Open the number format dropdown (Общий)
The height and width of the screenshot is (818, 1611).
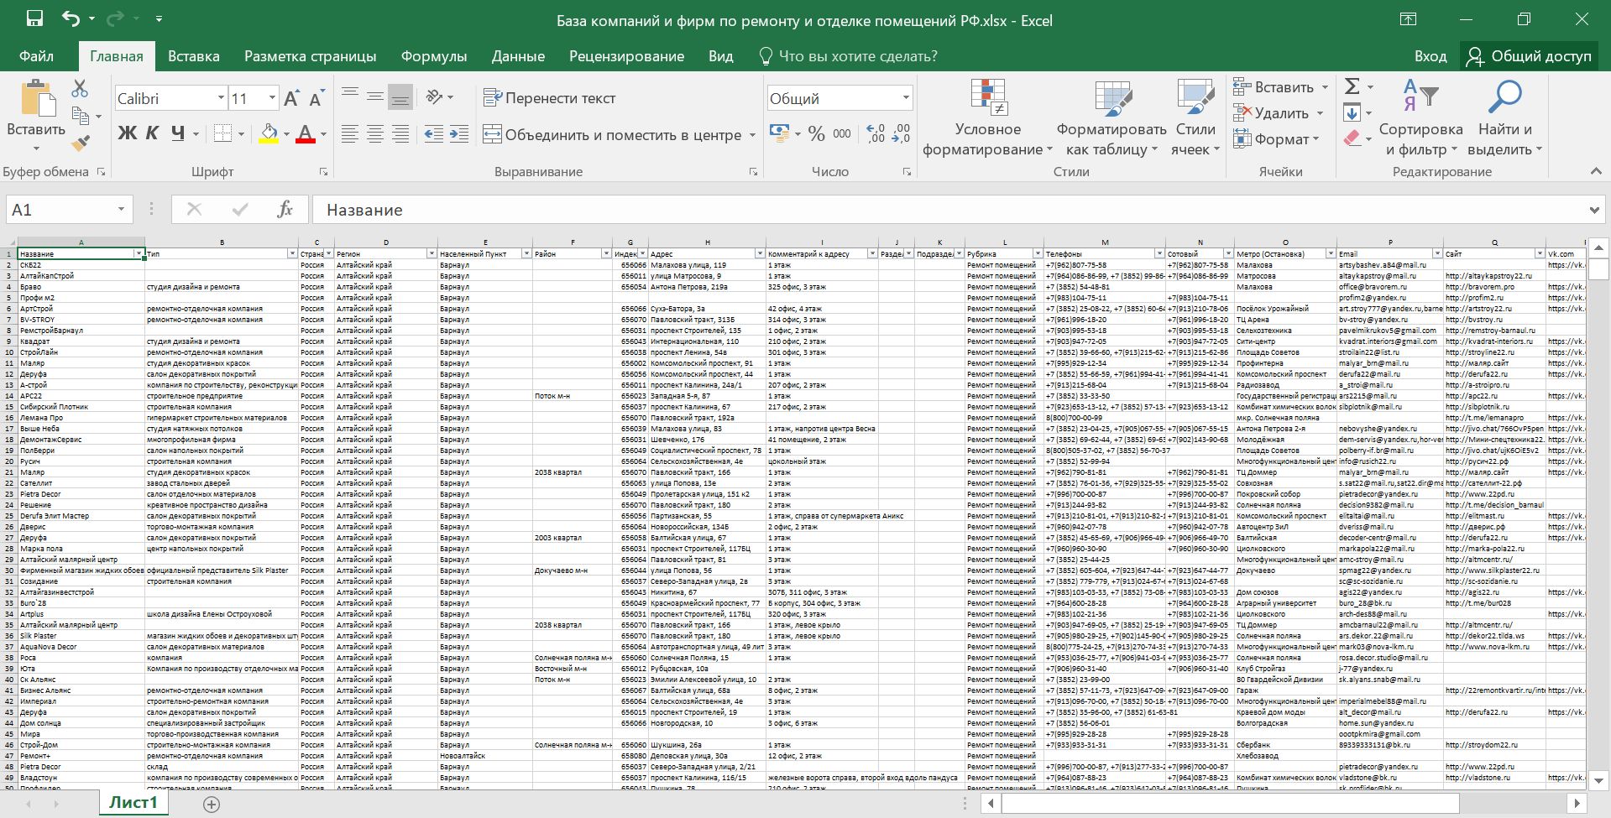[x=906, y=98]
